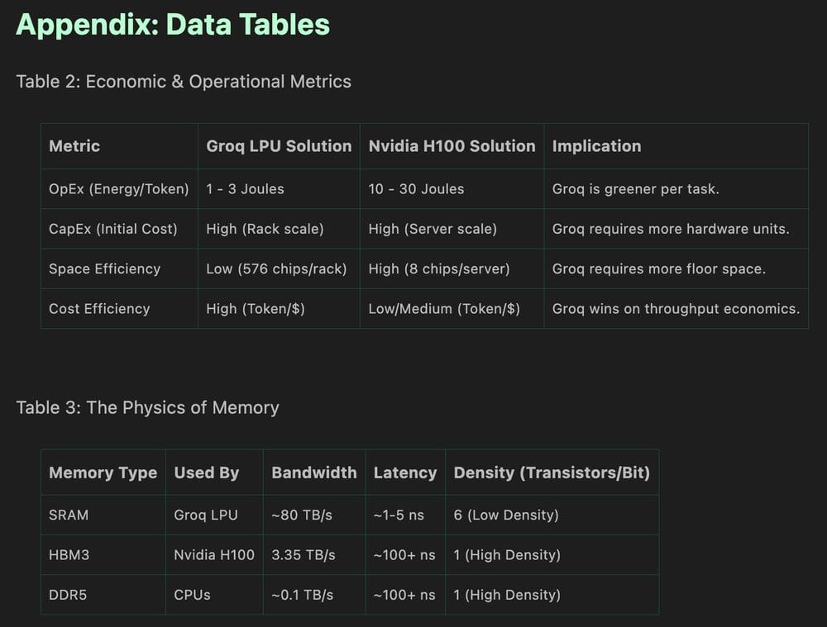
Task: Click the Bandwidth column header
Action: coord(313,473)
